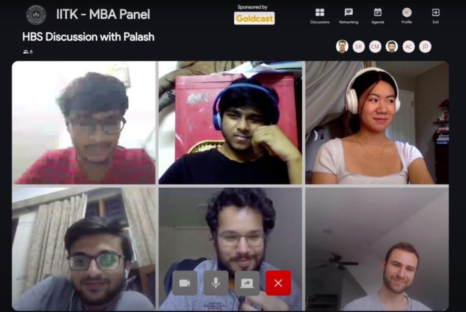Image resolution: width=466 pixels, height=312 pixels.
Task: Open the Profile avatar icon
Action: (x=406, y=12)
